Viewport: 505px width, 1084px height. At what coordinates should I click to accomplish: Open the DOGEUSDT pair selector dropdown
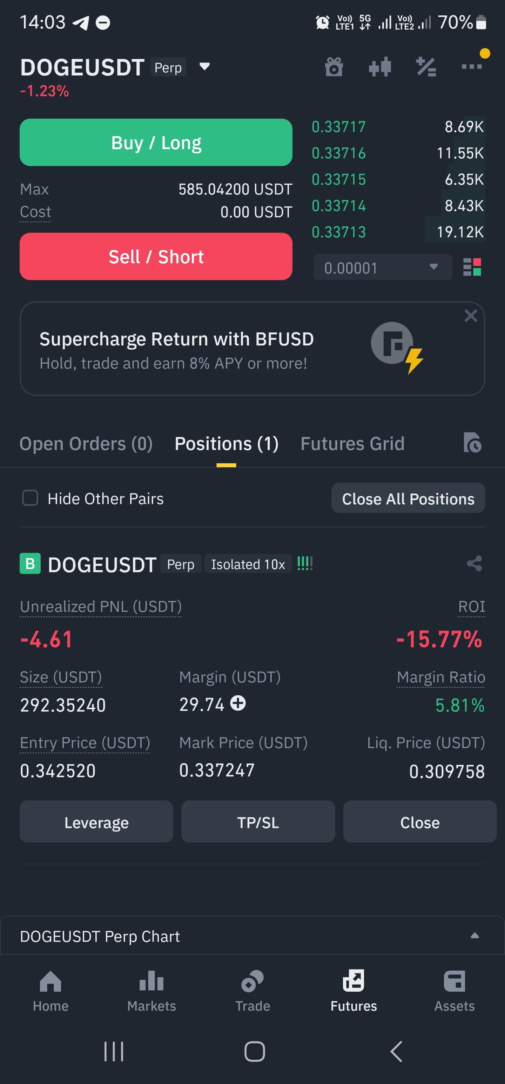(x=204, y=66)
